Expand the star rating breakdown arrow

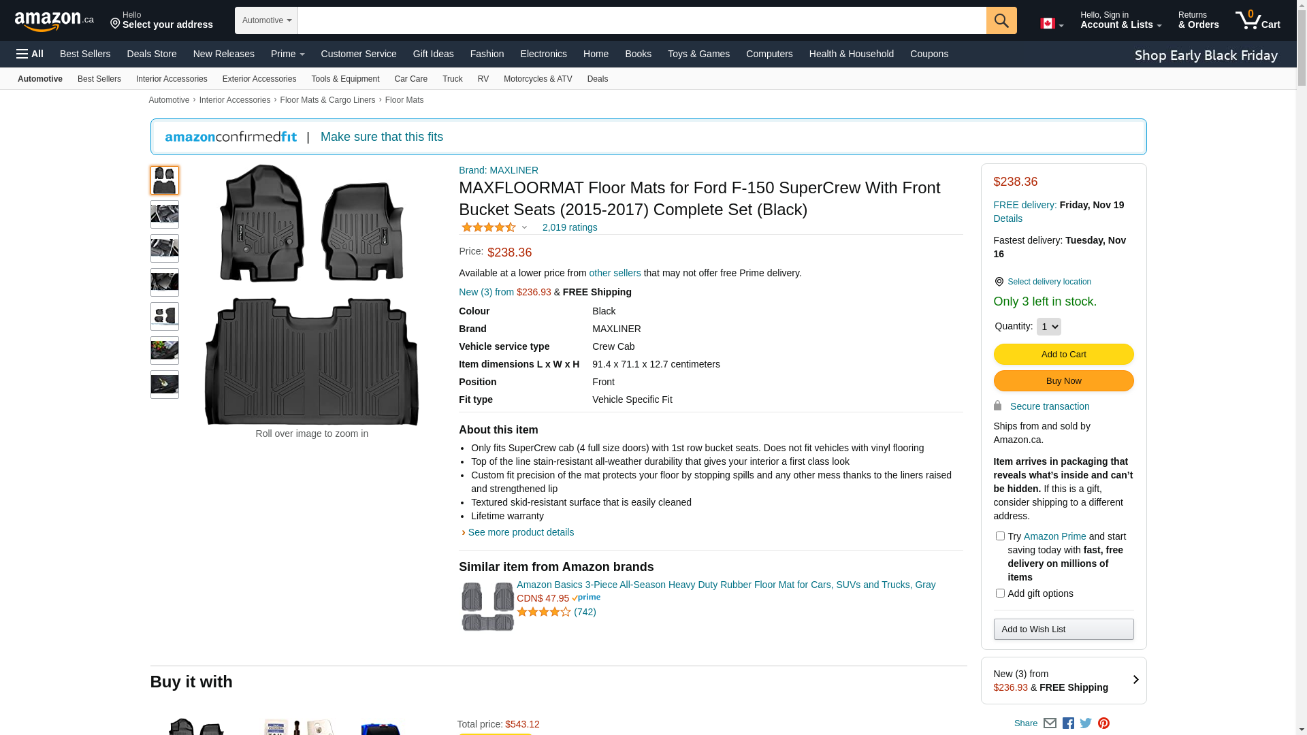point(524,227)
